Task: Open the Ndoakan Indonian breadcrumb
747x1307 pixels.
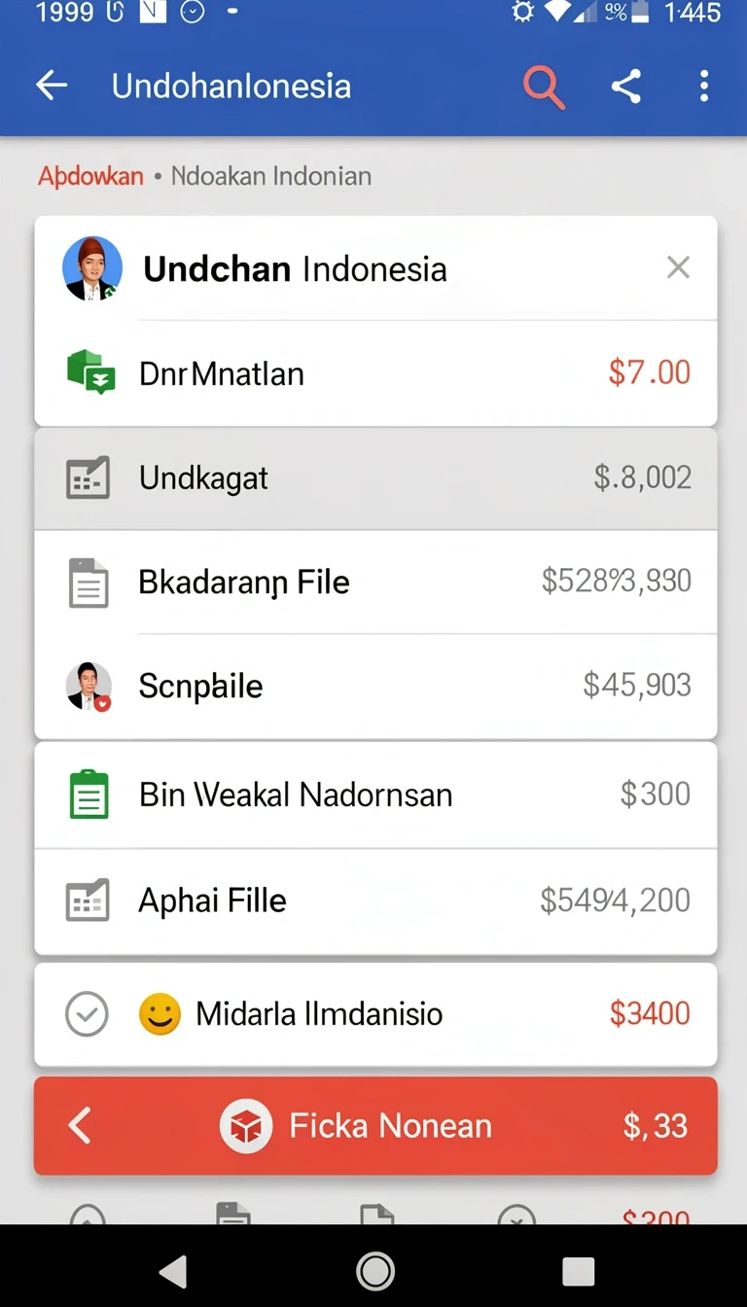Action: [271, 176]
